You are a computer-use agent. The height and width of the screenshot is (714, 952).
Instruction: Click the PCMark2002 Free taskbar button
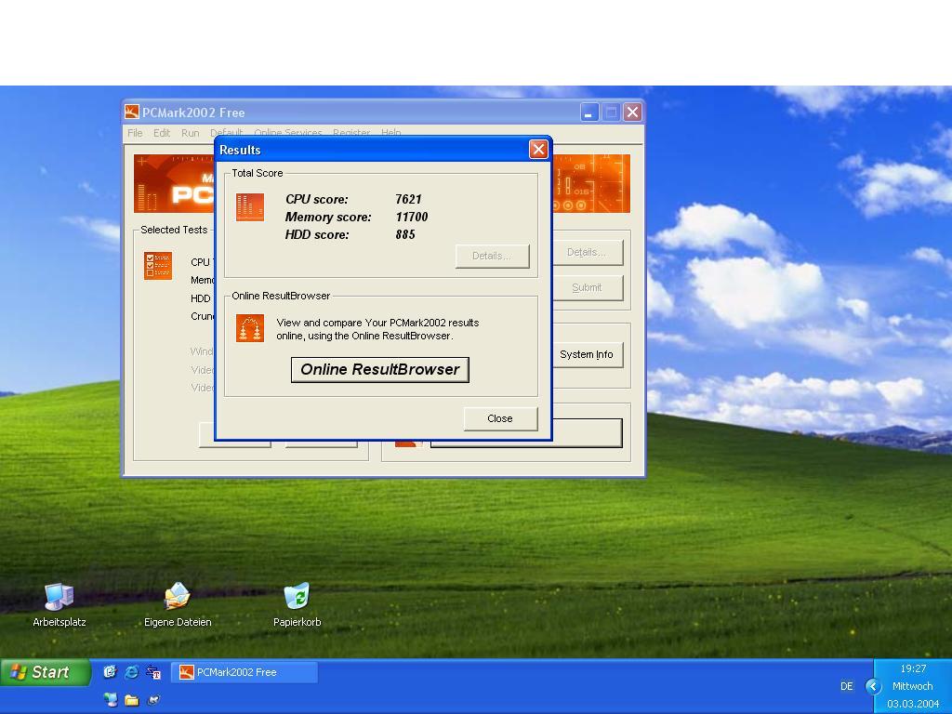coord(245,672)
